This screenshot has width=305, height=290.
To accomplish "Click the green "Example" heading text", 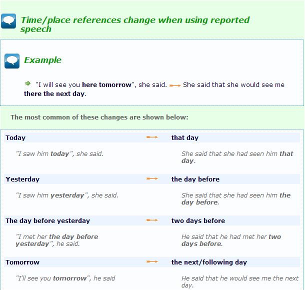I will (x=42, y=60).
